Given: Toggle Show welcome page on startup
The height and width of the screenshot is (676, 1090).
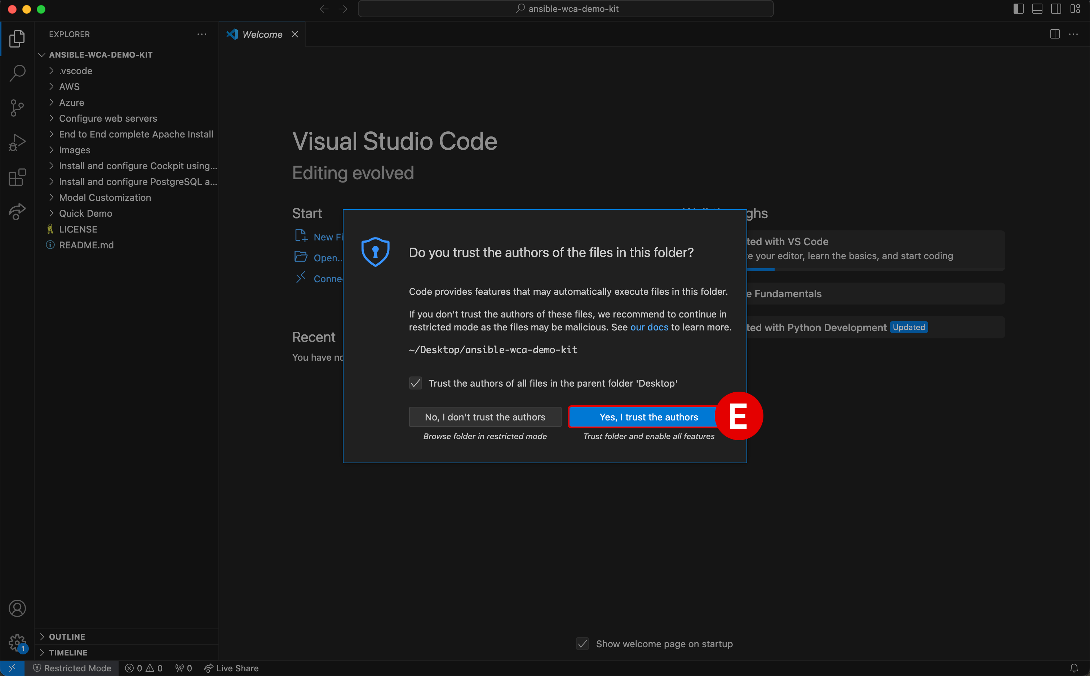Looking at the screenshot, I should (x=582, y=644).
